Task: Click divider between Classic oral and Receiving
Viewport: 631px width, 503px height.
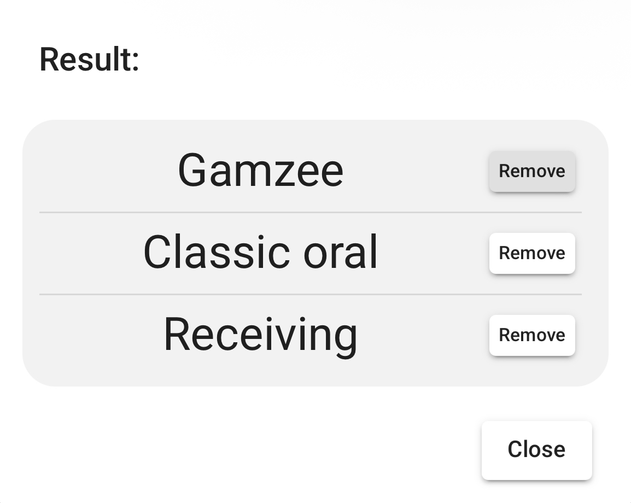Action: 311,294
